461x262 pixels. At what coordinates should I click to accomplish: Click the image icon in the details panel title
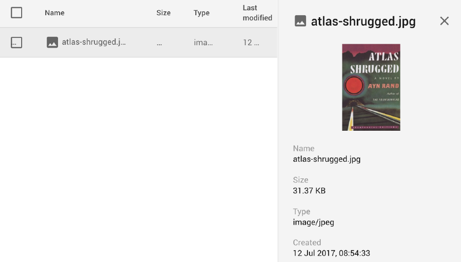300,21
